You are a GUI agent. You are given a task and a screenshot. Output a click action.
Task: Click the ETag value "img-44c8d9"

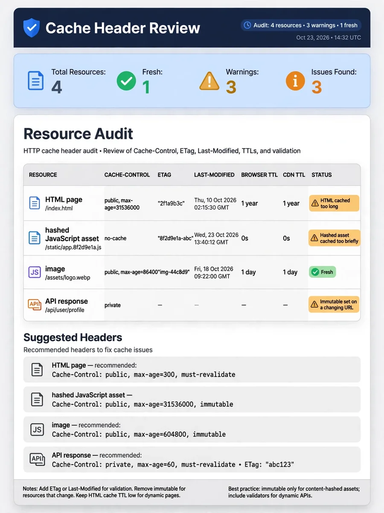173,272
